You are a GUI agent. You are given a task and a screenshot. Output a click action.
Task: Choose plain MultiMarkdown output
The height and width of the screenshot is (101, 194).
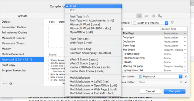point(94,78)
